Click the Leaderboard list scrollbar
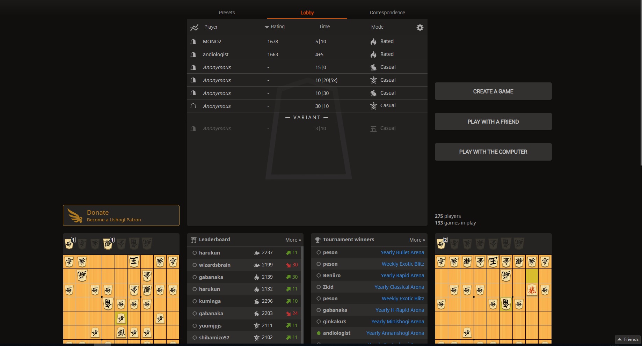The image size is (642, 346). point(302,295)
